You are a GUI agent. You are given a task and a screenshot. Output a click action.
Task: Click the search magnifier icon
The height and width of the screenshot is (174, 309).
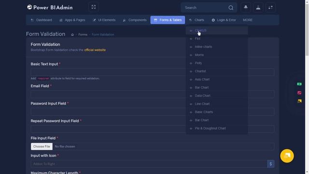(231, 8)
